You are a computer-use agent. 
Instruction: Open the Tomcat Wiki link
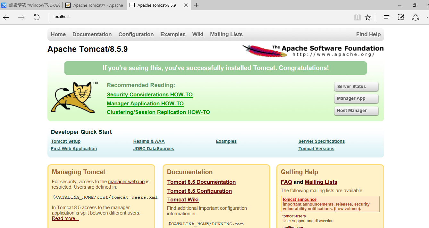click(183, 199)
